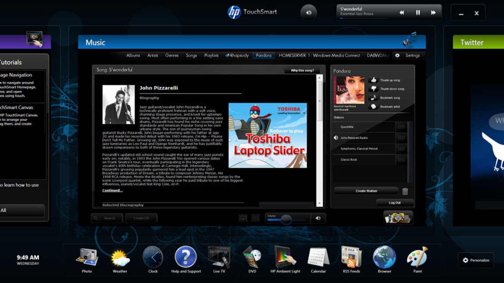The width and height of the screenshot is (504, 283).
Task: Thumb up the current Pandora song
Action: (x=373, y=80)
